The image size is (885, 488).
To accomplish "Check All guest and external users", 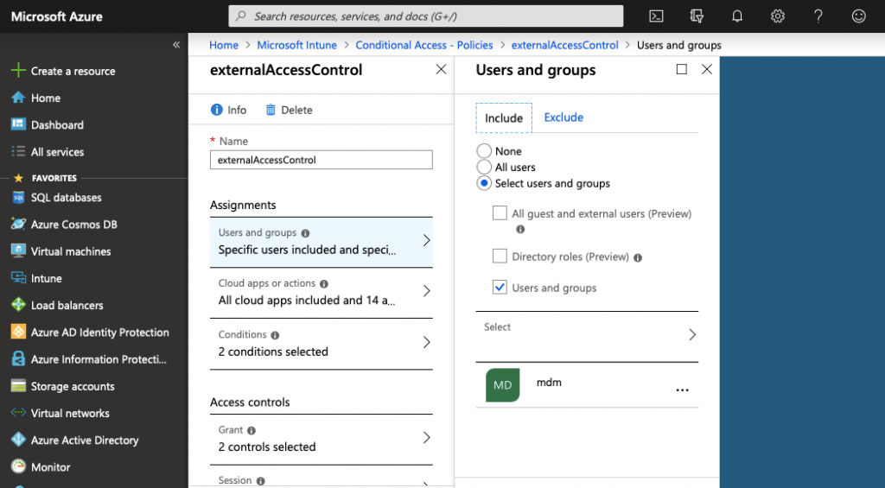I will click(500, 213).
